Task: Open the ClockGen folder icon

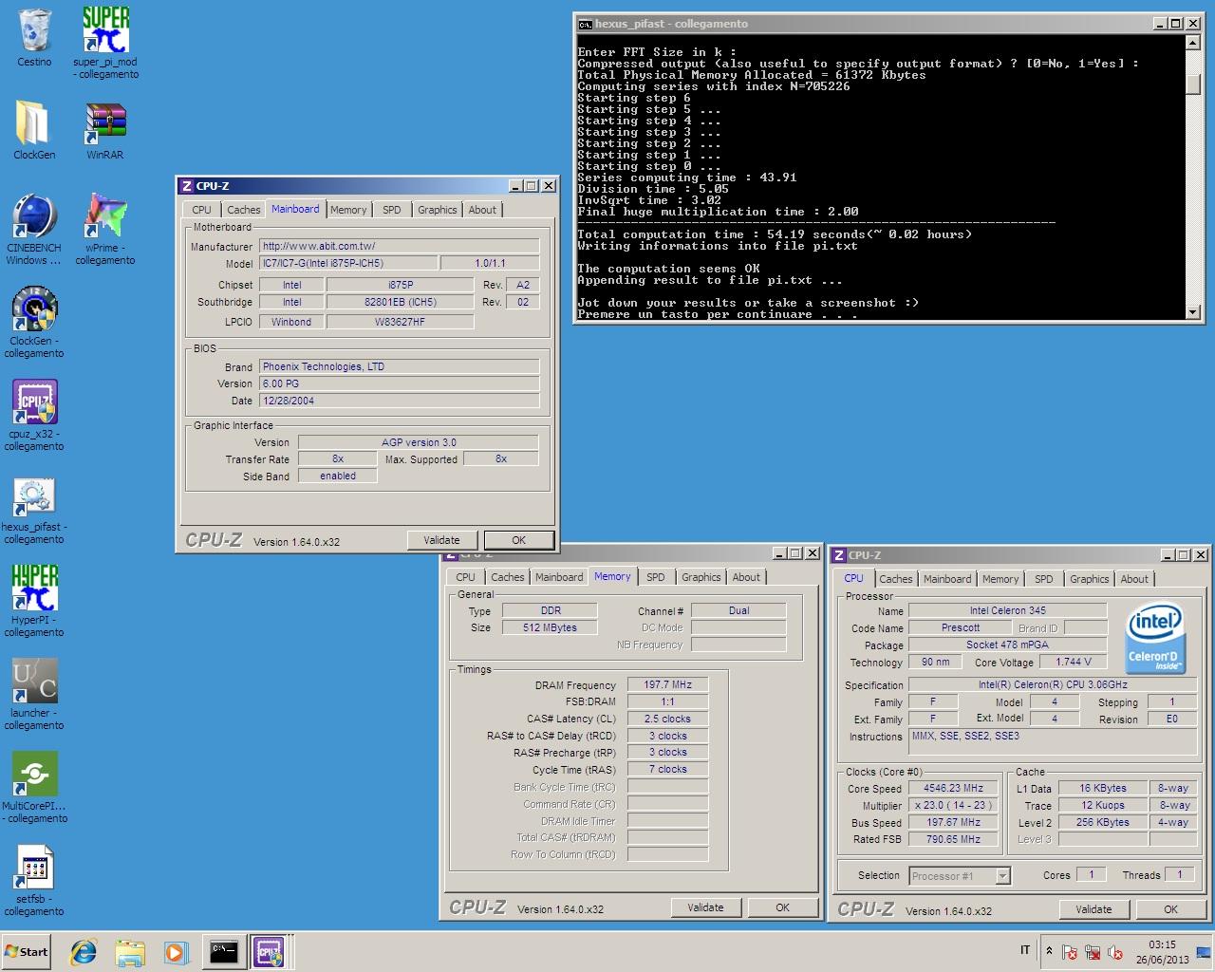Action: click(x=34, y=130)
